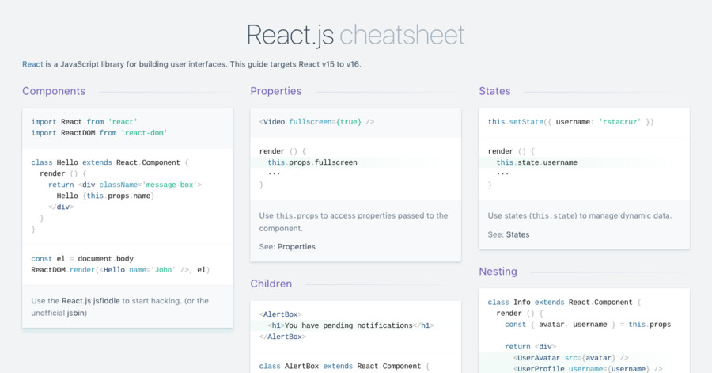The width and height of the screenshot is (712, 373).
Task: Click the class Info extends React.Component line
Action: click(564, 303)
